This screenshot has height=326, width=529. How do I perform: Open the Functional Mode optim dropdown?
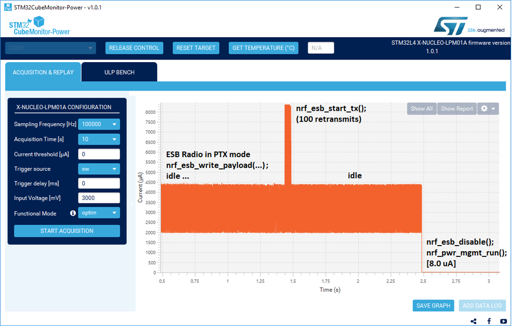pyautogui.click(x=99, y=213)
